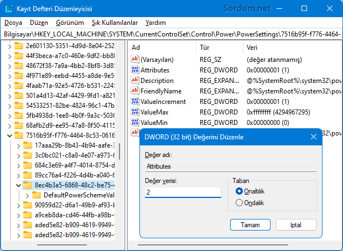
Task: Expand the 684c3e69-a4f7-4014 subkey
Action: 19,166
